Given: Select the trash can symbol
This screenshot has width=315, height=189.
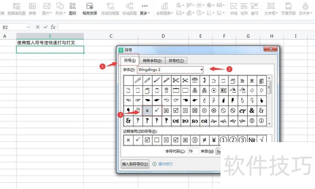Looking at the screenshot, I should (x=166, y=90).
